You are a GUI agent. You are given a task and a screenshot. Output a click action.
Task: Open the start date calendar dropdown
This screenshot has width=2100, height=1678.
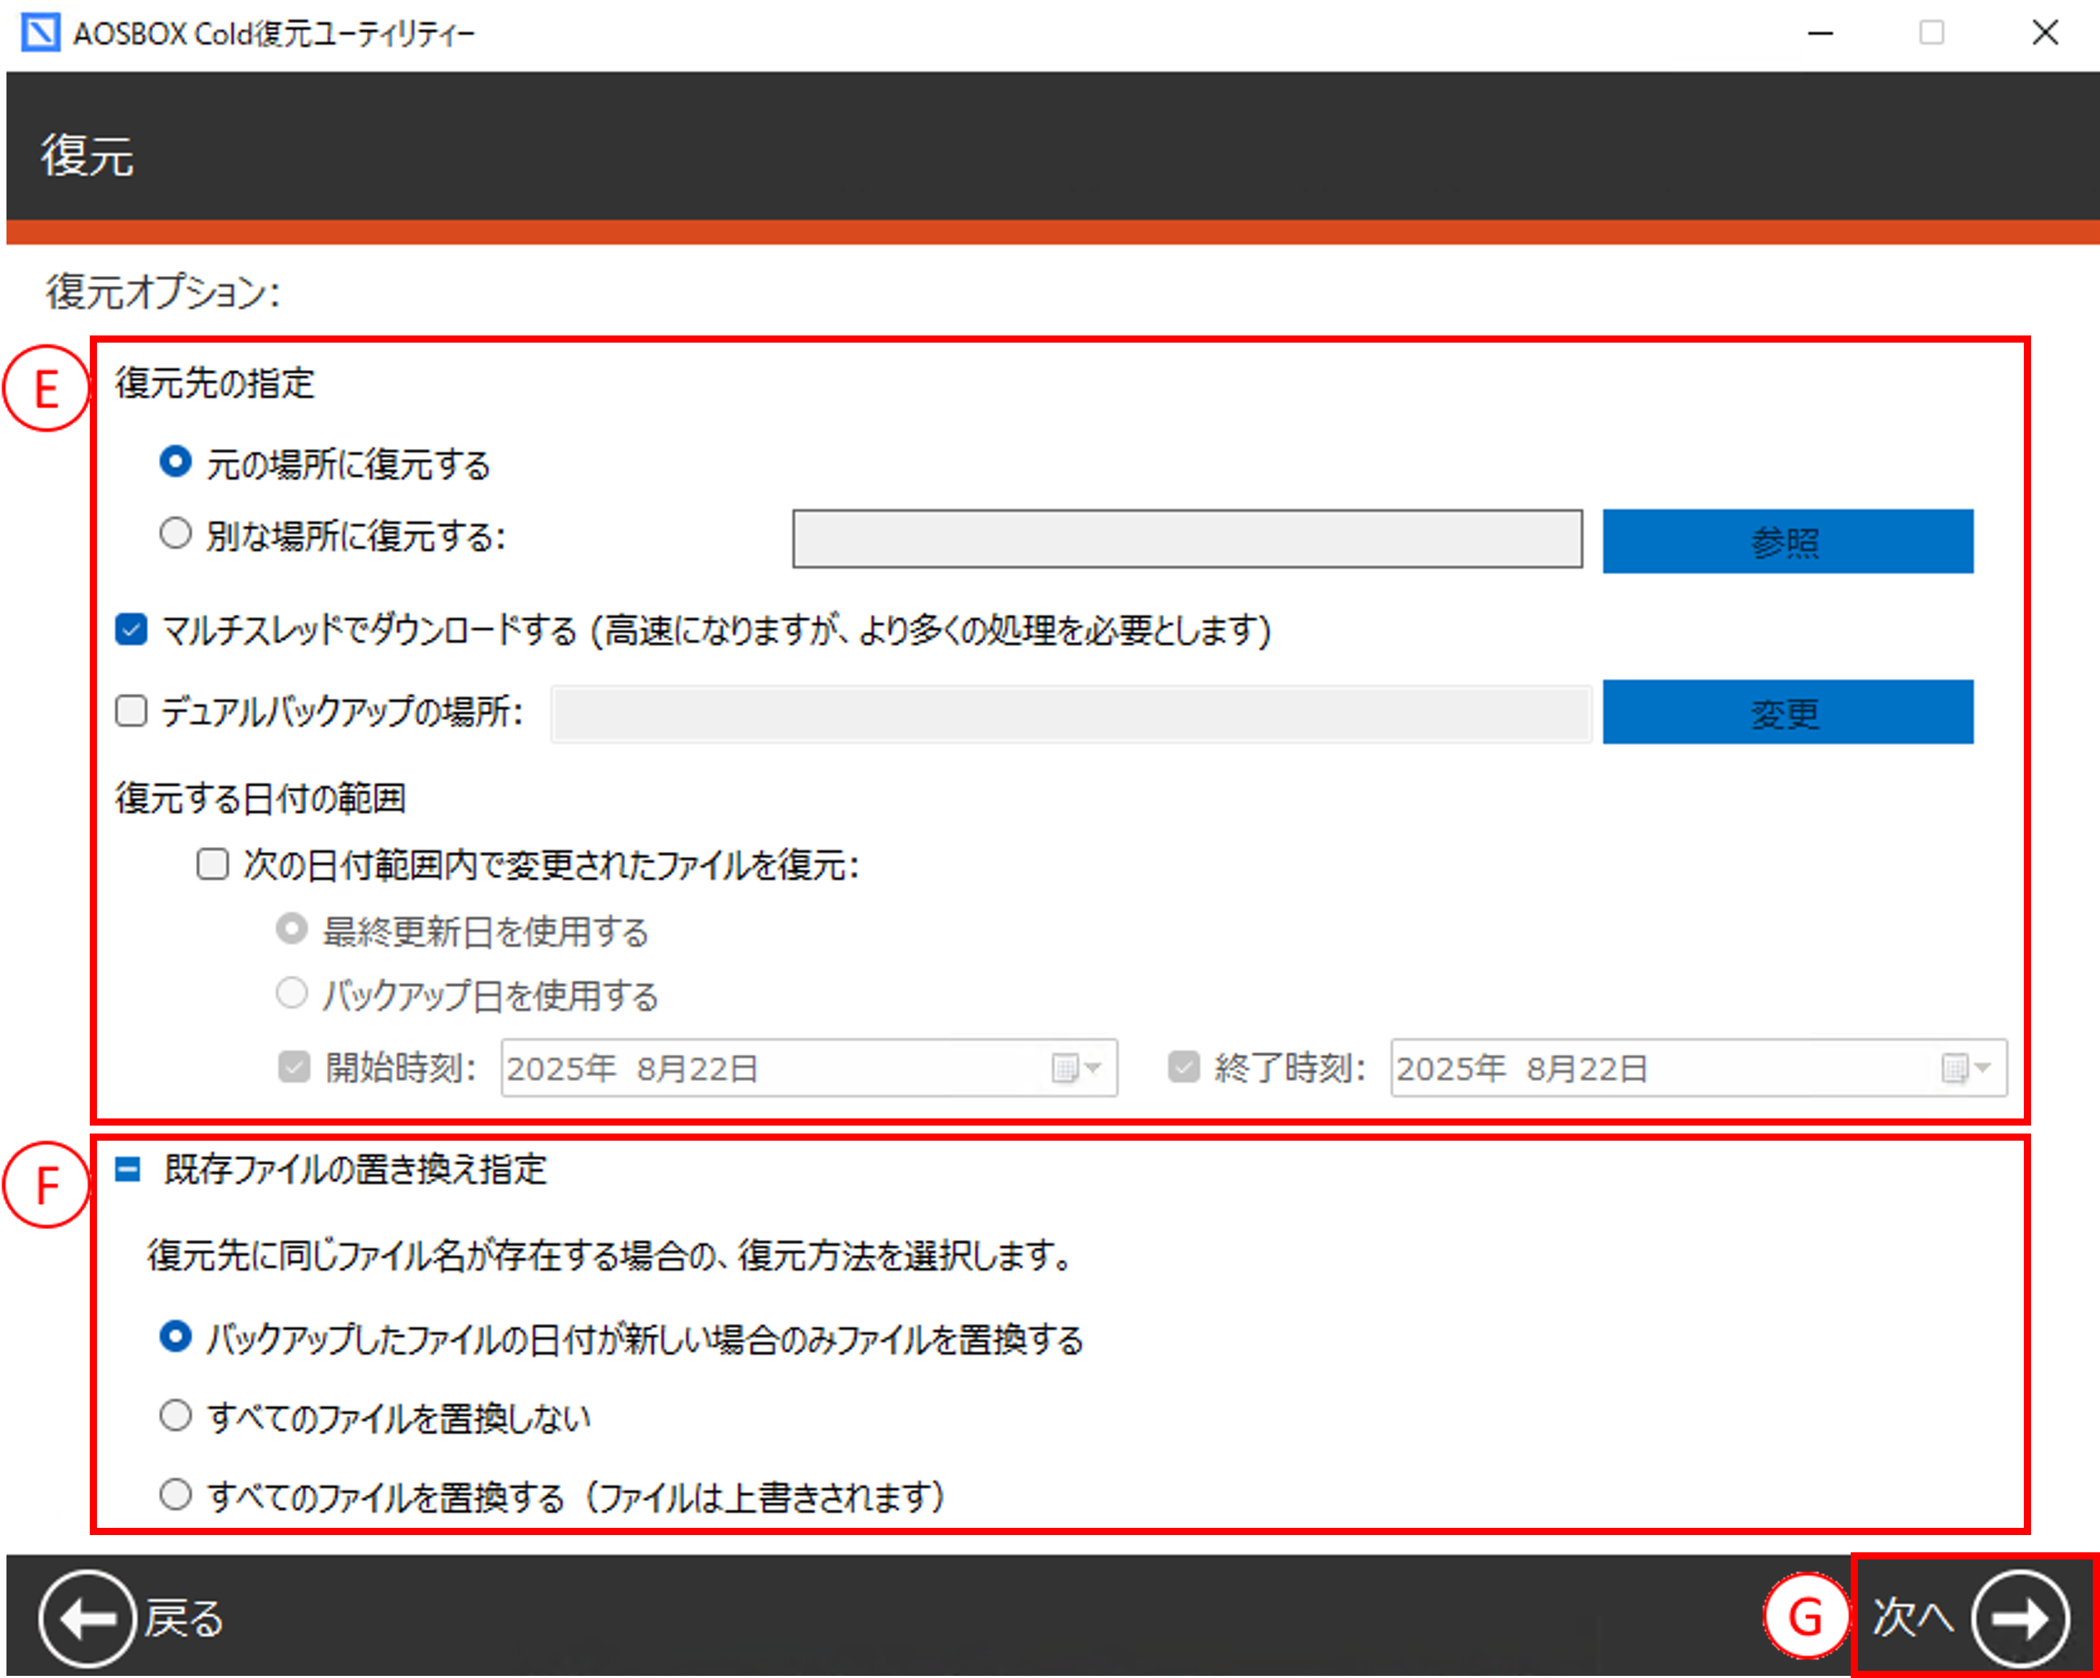(x=1076, y=1068)
